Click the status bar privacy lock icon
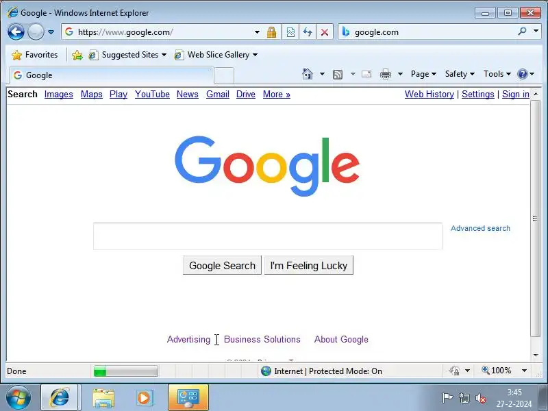This screenshot has height=411, width=548. 454,371
